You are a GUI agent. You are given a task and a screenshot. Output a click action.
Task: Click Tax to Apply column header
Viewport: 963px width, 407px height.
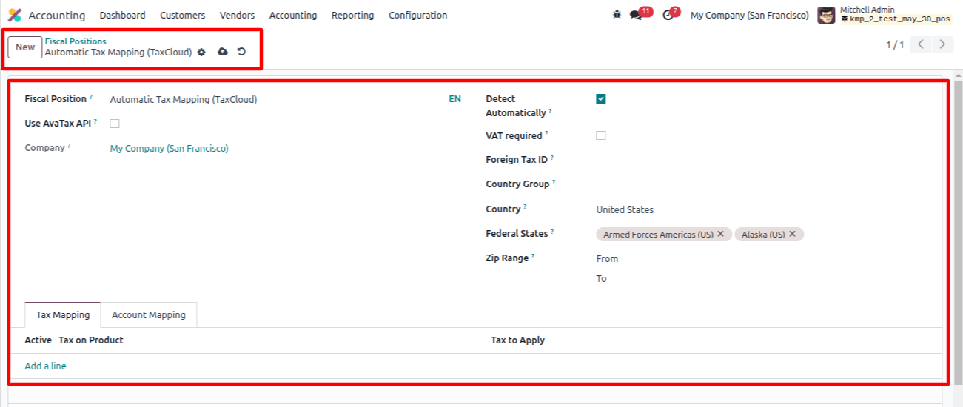click(517, 340)
